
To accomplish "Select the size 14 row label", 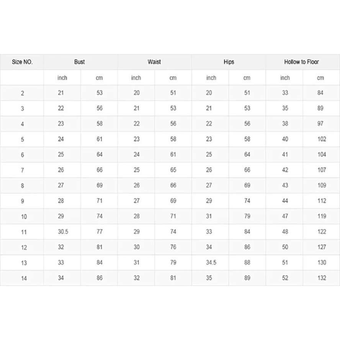I will point(24,278).
